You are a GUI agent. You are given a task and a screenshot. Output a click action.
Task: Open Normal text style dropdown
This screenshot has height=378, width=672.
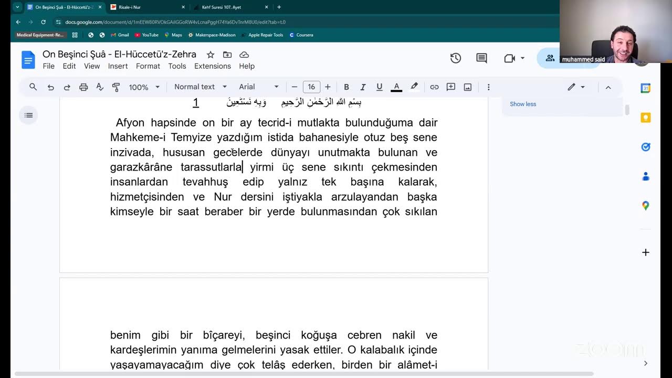[x=201, y=87]
